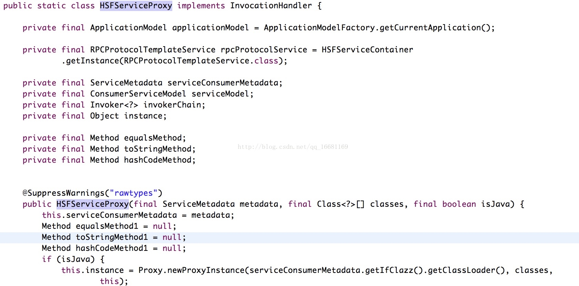Click the highlighted HSFServiceProxy constructor name
This screenshot has height=286, width=579.
tap(92, 204)
